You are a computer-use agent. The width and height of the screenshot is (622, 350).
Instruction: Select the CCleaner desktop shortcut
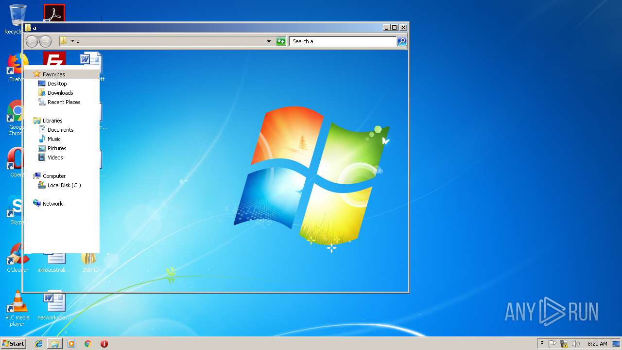17,258
